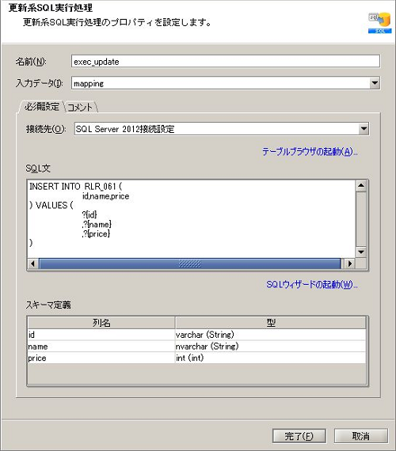Click the 名前 exec_update input field
Screen dimensions: 396x451
pos(226,62)
